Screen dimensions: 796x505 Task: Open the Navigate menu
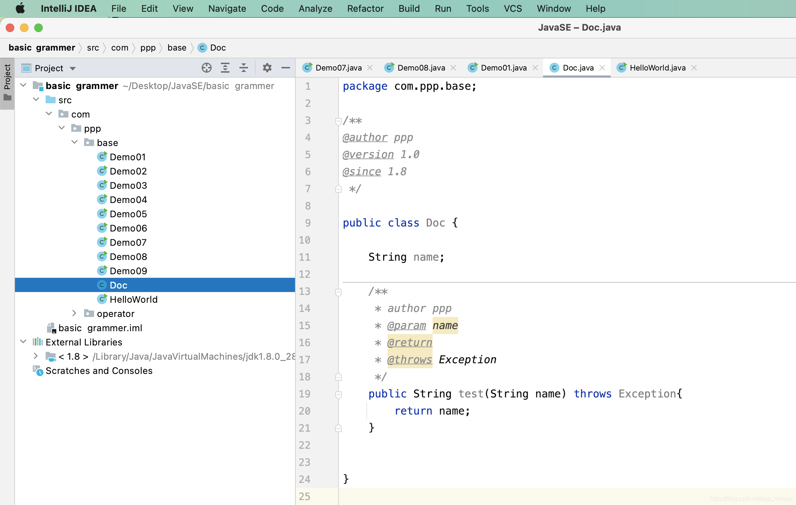[x=227, y=8]
